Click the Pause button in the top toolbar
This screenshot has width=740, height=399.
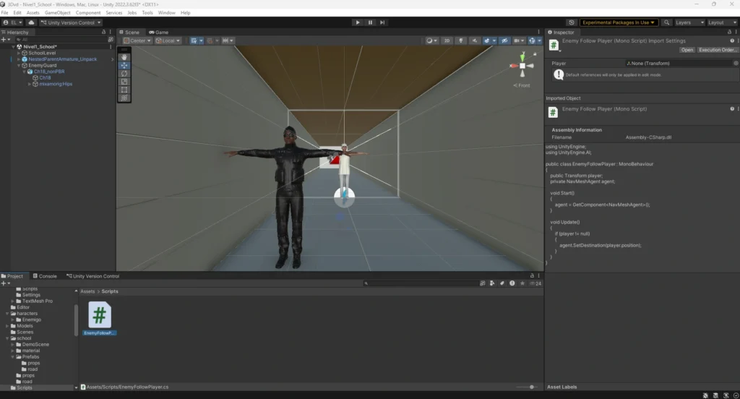tap(370, 22)
